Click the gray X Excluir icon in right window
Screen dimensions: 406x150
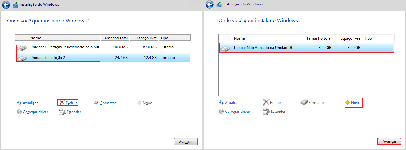(x=266, y=103)
